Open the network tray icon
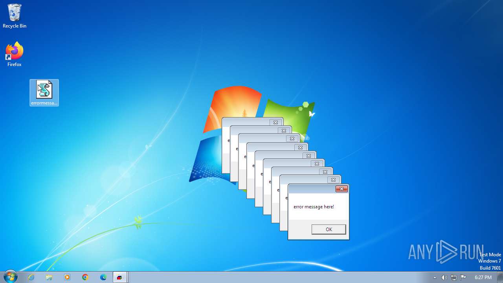Image resolution: width=503 pixels, height=283 pixels. (454, 277)
